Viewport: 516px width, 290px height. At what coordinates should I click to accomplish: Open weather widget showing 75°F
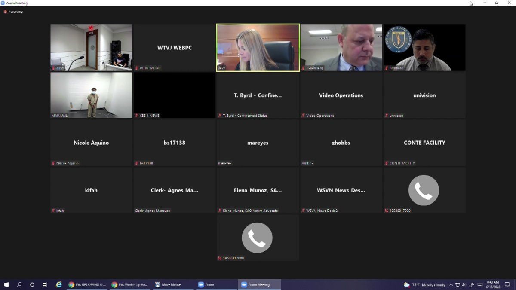coord(424,284)
